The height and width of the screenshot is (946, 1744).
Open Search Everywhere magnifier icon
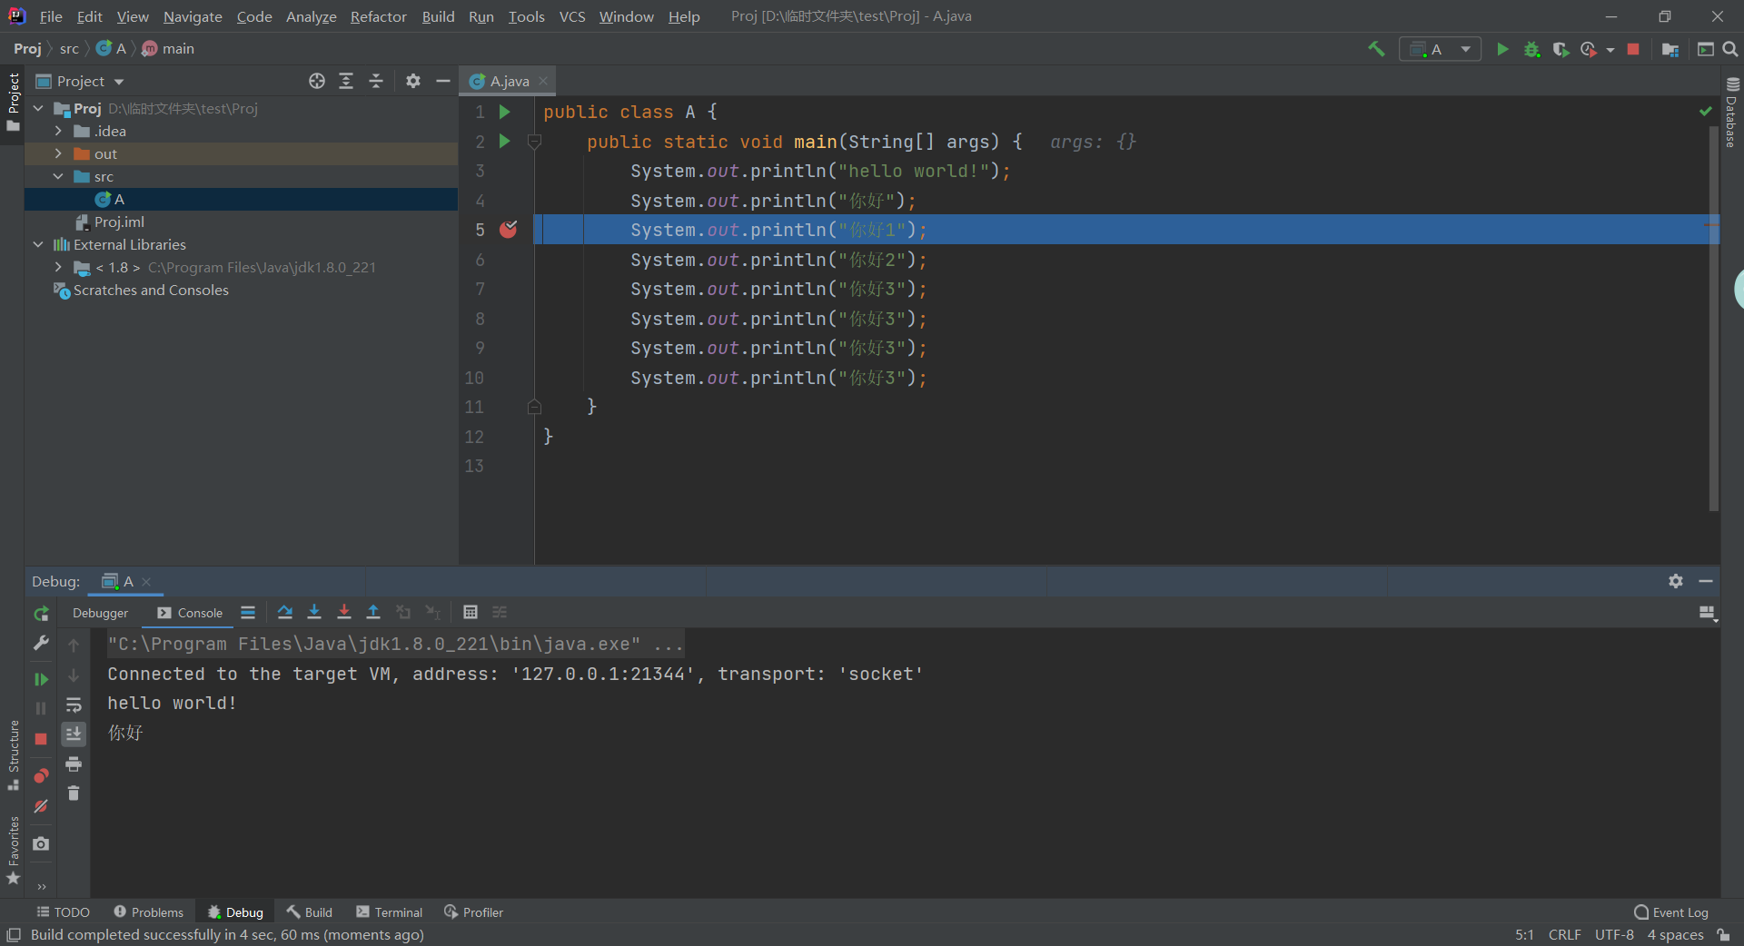[1730, 49]
